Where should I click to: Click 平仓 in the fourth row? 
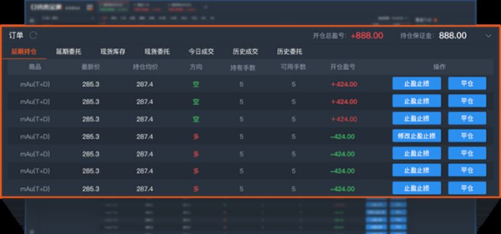467,136
